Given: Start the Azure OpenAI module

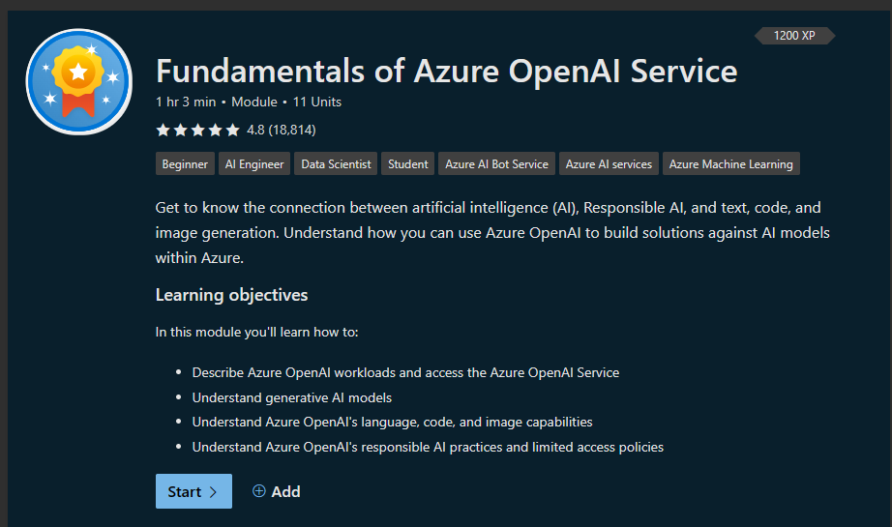Looking at the screenshot, I should point(193,491).
